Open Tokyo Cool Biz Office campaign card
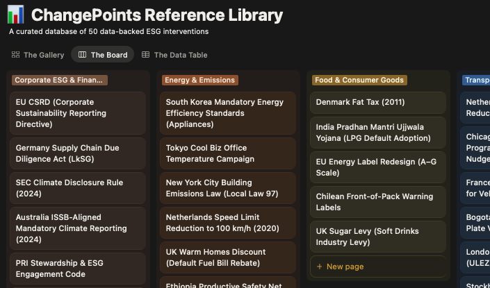This screenshot has height=288, width=490. tap(227, 153)
